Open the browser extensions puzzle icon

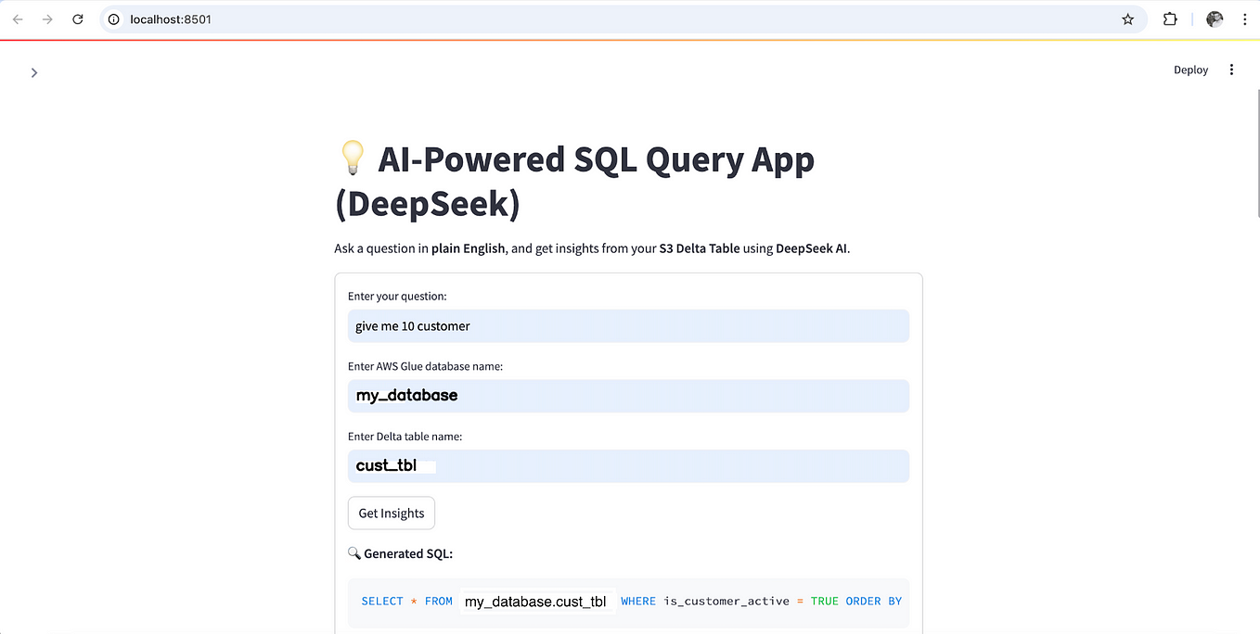click(1170, 19)
